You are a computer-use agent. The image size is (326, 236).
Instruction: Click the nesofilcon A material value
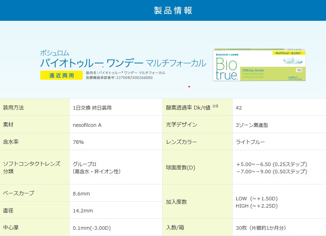[x=87, y=125]
